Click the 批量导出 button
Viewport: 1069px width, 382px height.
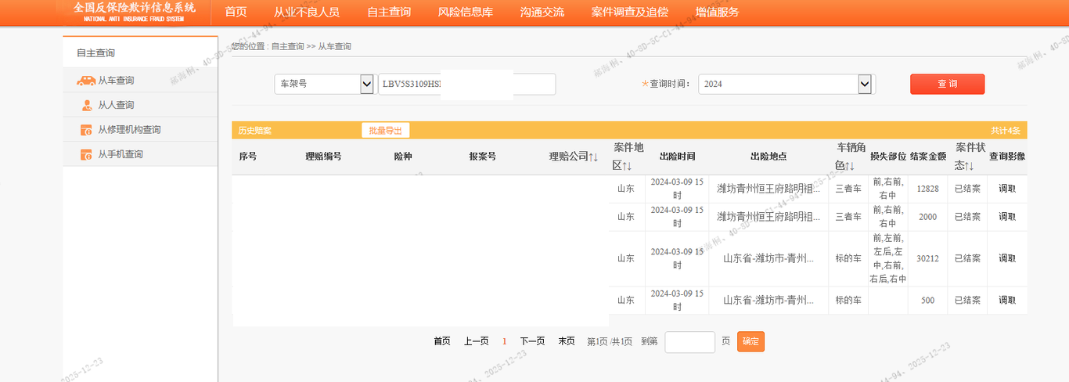click(385, 131)
